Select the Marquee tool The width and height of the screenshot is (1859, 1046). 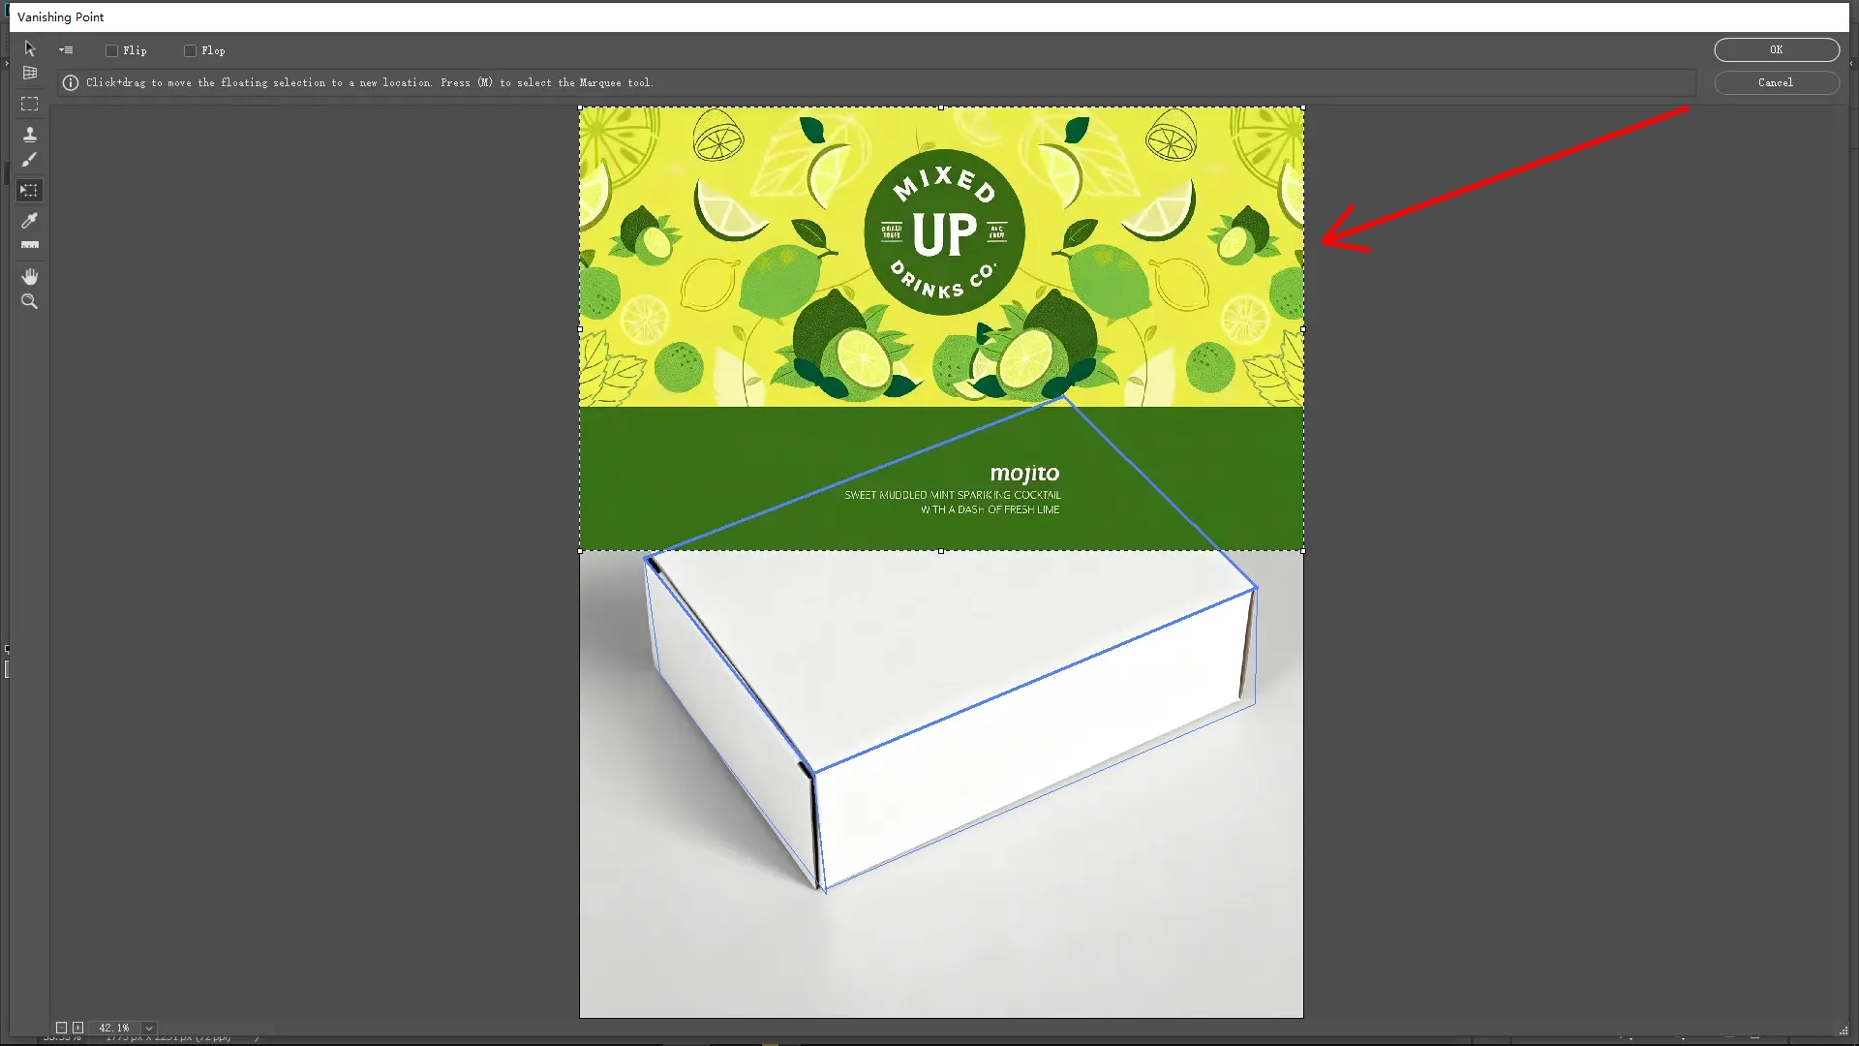(30, 105)
